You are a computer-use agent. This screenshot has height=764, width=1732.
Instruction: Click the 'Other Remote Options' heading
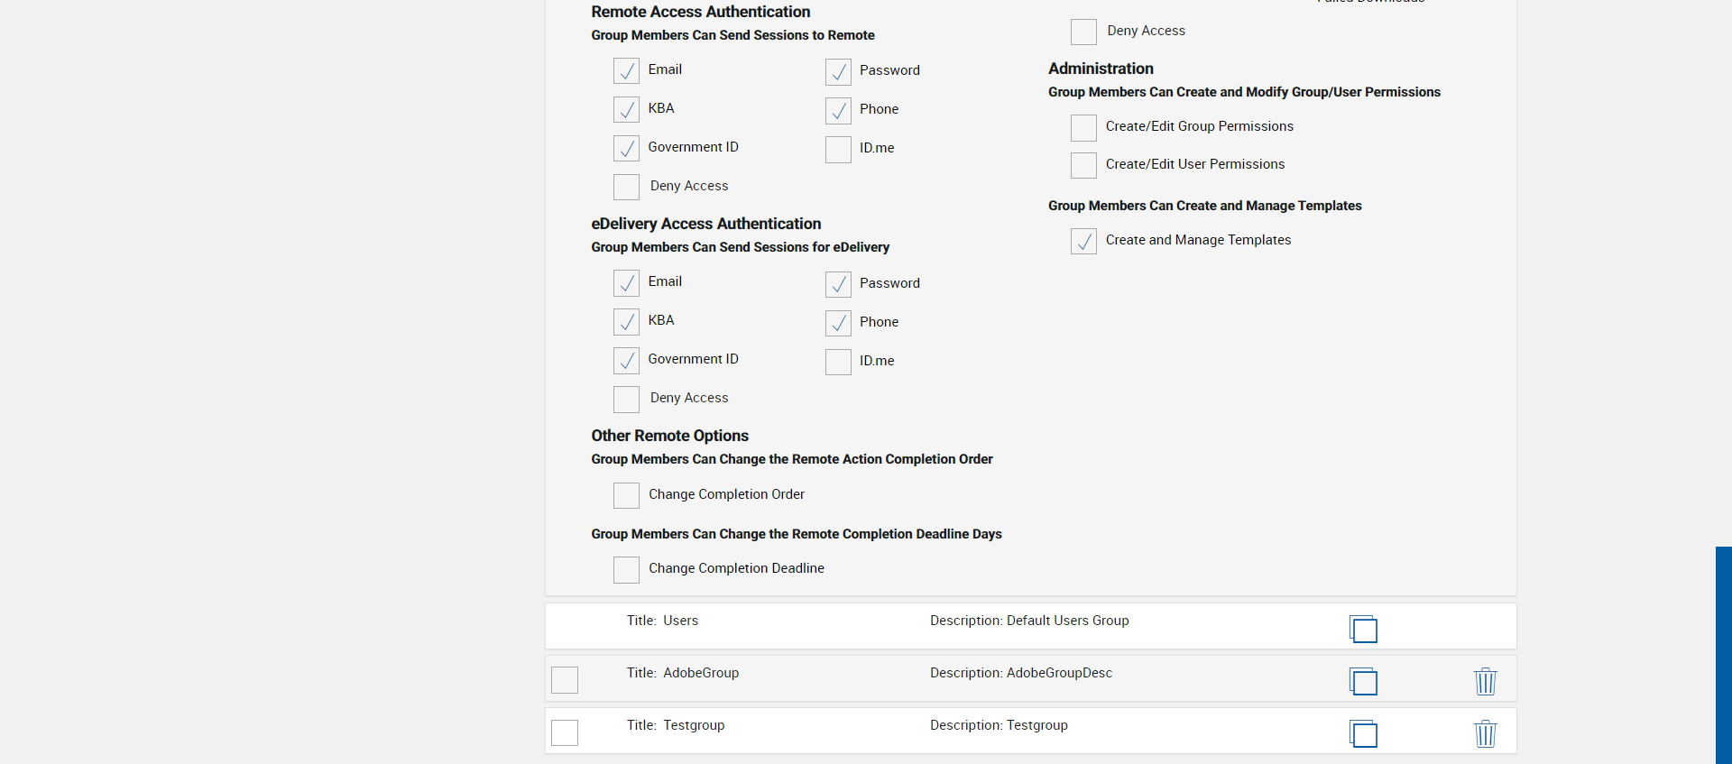click(670, 436)
